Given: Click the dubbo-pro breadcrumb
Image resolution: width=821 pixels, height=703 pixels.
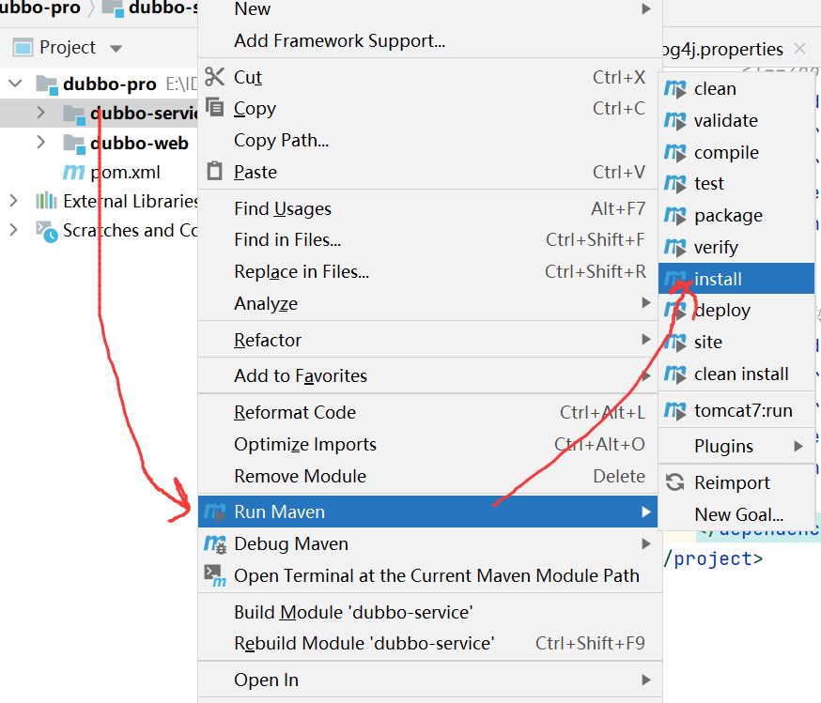Looking at the screenshot, I should [39, 8].
